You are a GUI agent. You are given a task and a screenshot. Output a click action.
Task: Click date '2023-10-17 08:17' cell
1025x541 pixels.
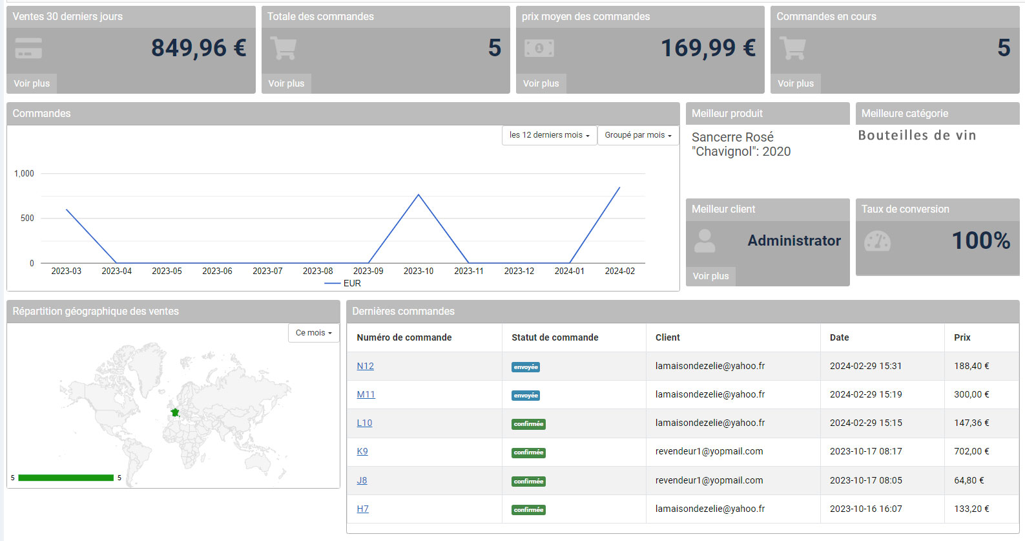point(866,451)
